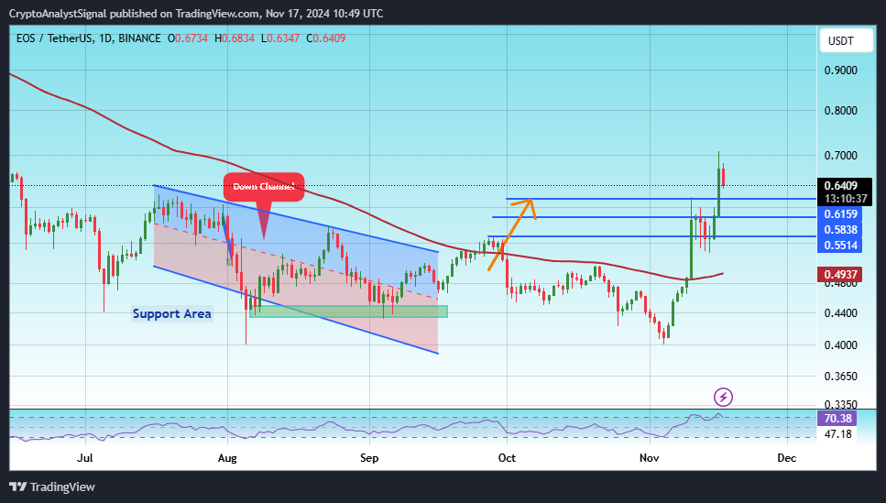Image resolution: width=886 pixels, height=503 pixels.
Task: Click the 1D interval label in the header
Action: (105, 38)
